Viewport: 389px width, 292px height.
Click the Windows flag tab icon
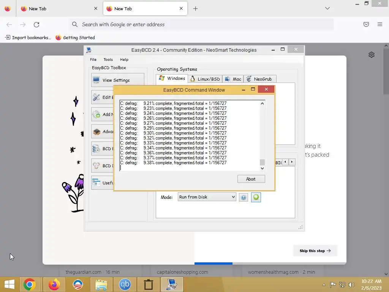162,78
